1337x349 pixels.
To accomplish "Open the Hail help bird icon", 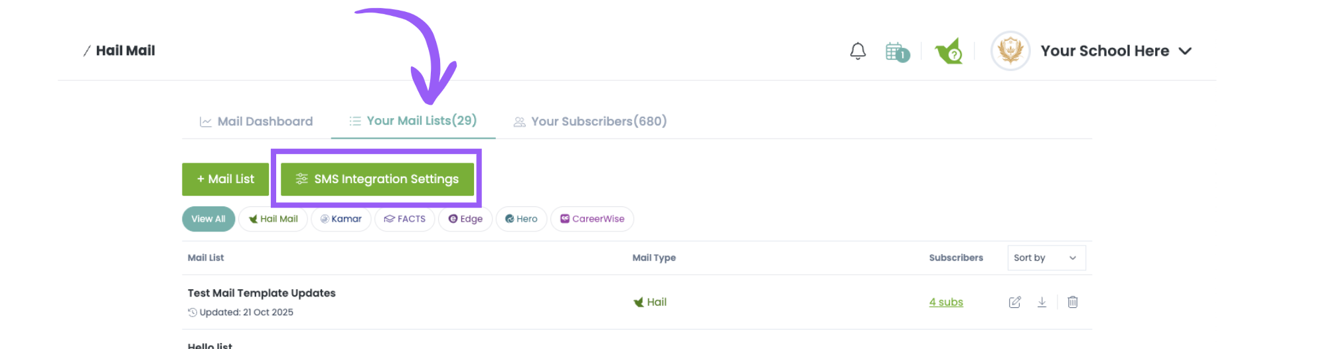I will pyautogui.click(x=949, y=51).
